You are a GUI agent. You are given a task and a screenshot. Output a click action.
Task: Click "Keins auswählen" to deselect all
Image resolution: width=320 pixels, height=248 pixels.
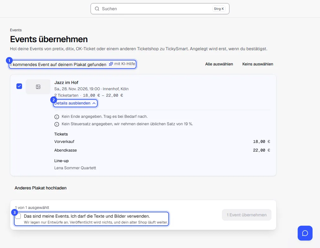tap(258, 64)
